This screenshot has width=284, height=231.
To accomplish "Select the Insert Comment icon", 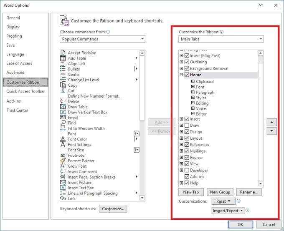I will tap(63, 171).
